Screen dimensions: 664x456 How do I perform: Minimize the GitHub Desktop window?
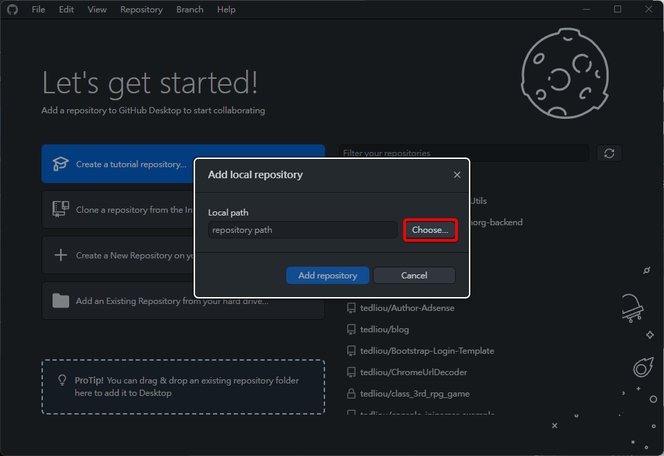point(587,9)
